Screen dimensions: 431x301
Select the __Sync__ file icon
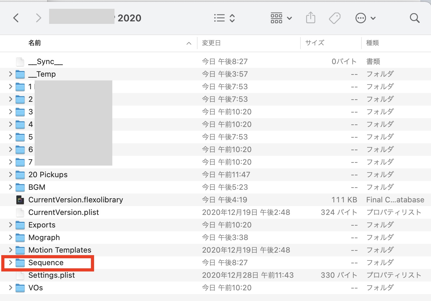click(x=20, y=62)
